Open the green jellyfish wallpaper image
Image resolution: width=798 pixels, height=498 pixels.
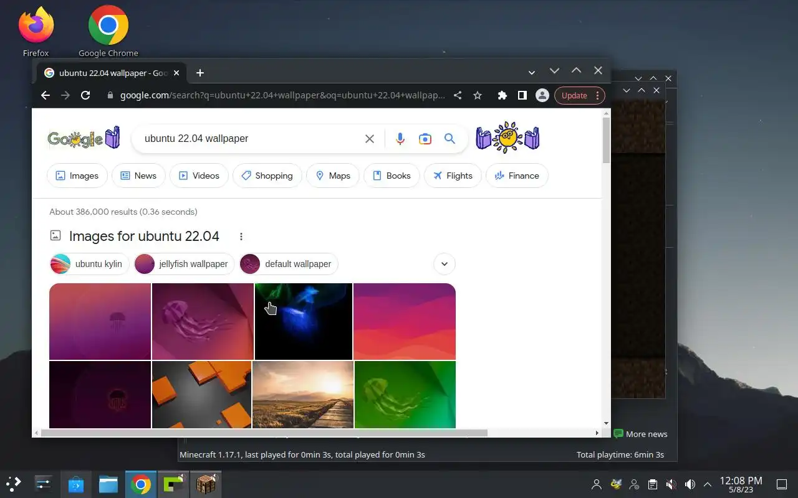tap(405, 395)
